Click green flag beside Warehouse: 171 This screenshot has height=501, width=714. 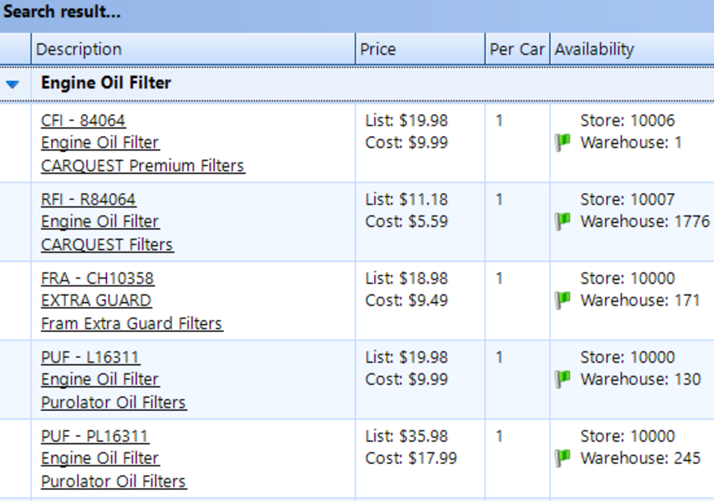pyautogui.click(x=563, y=300)
